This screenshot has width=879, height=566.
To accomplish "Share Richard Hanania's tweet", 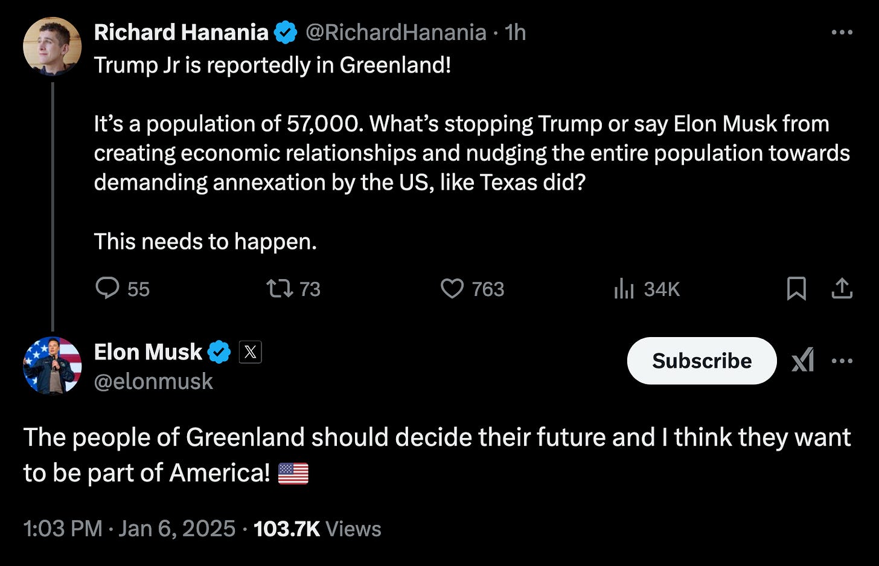I will point(842,289).
